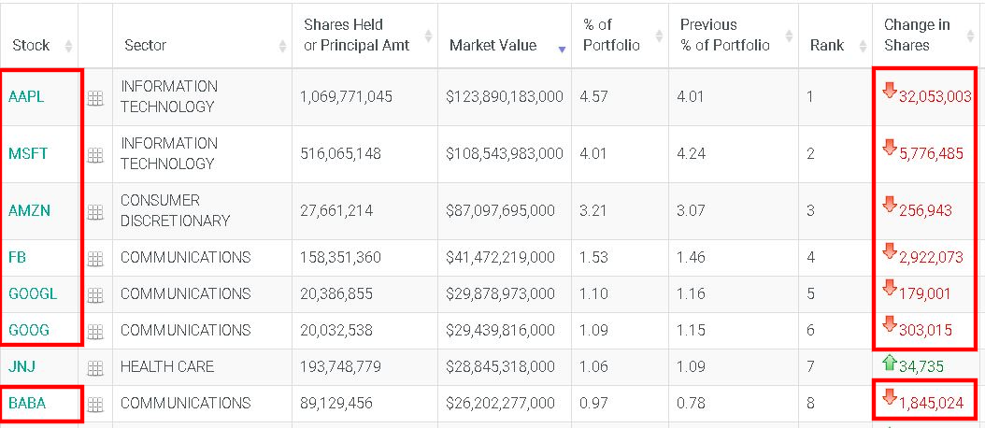985x428 pixels.
Task: Open the grid icon beside AAPL
Action: 95,98
